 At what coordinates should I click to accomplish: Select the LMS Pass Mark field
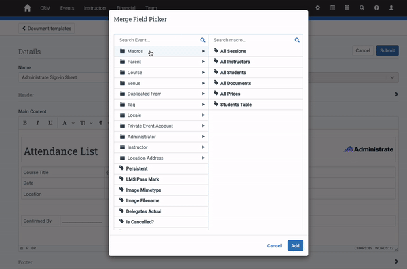tap(161, 179)
